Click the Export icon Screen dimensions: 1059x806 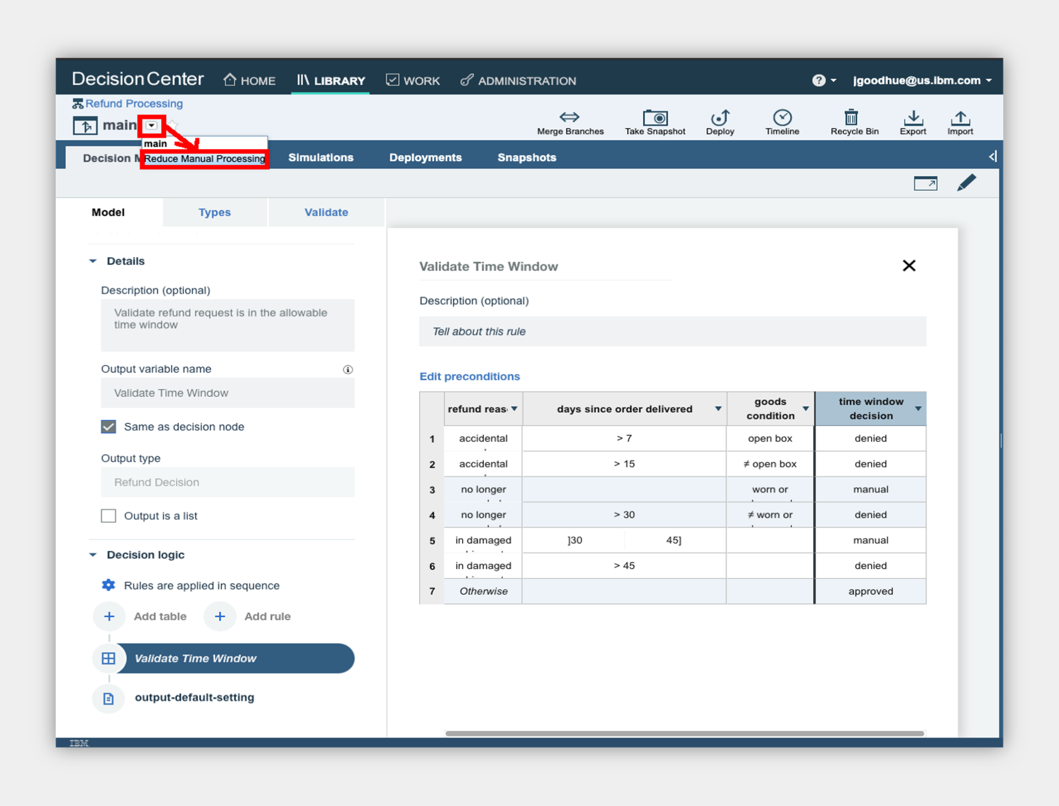pyautogui.click(x=913, y=118)
